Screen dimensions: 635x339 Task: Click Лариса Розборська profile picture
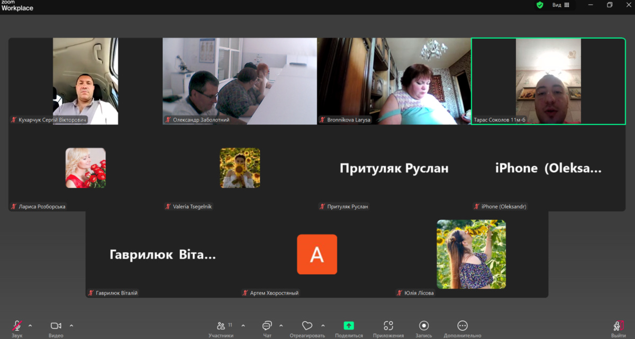(86, 168)
